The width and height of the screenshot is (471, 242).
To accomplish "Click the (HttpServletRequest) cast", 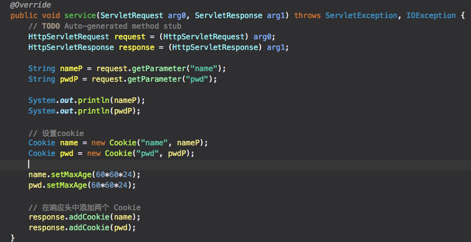I will point(204,37).
